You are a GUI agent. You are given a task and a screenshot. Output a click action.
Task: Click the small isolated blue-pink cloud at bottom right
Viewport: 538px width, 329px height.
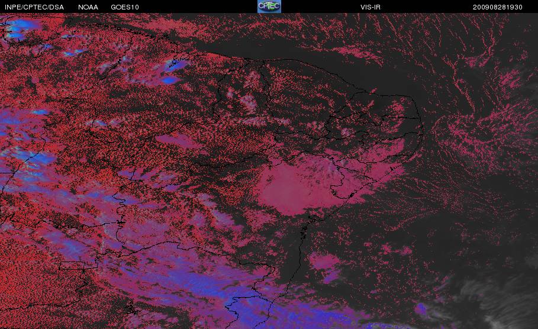click(x=421, y=308)
